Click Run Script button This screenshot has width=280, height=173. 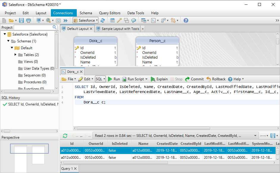coord(133,79)
